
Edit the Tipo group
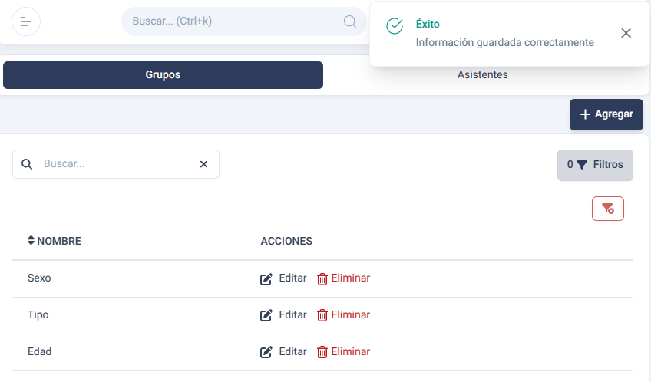pyautogui.click(x=283, y=315)
